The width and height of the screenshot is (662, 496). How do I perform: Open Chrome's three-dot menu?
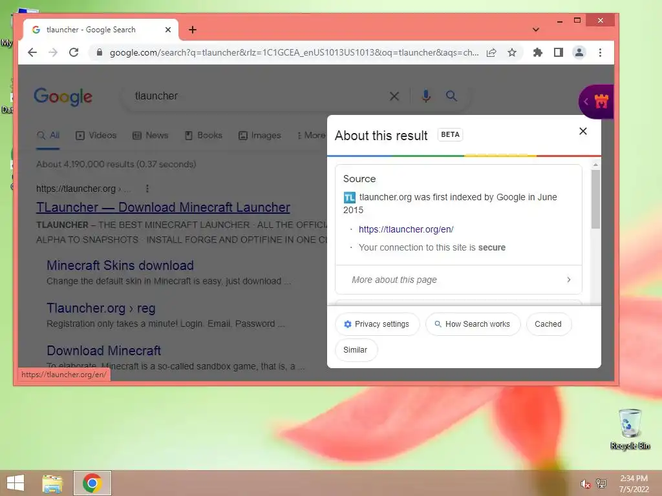(600, 52)
